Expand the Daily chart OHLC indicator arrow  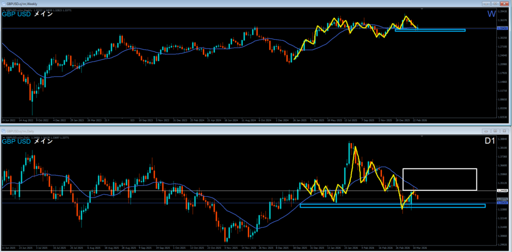tap(3, 137)
